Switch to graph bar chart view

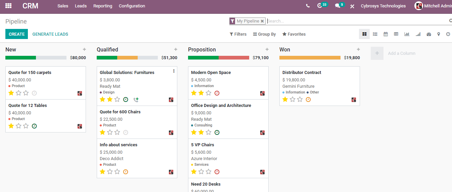[x=407, y=34]
